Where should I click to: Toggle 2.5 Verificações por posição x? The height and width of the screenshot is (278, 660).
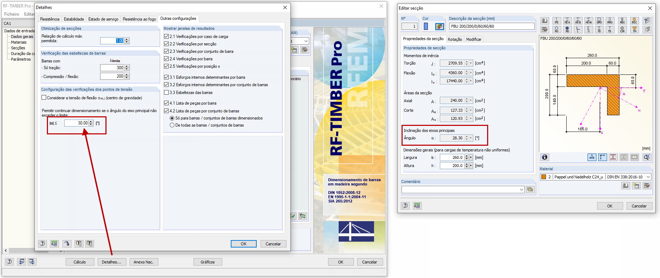[166, 66]
